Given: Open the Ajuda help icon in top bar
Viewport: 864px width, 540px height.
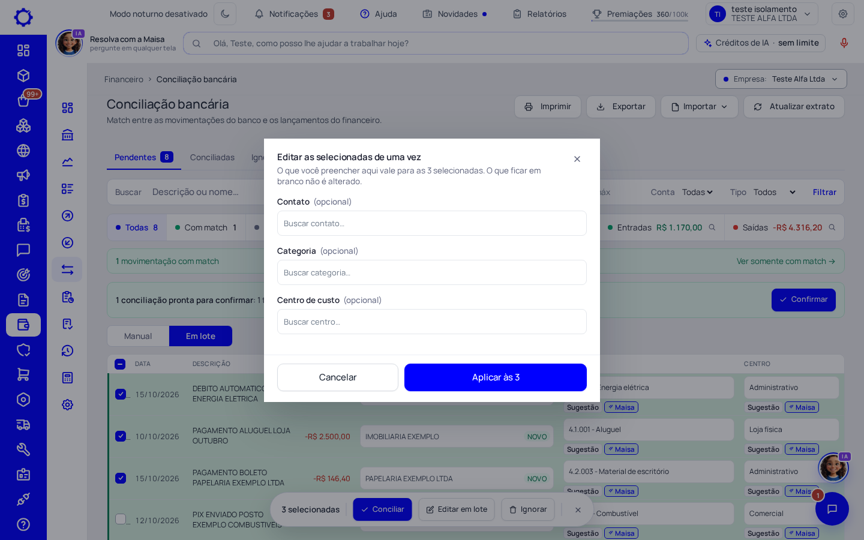Looking at the screenshot, I should [x=379, y=14].
